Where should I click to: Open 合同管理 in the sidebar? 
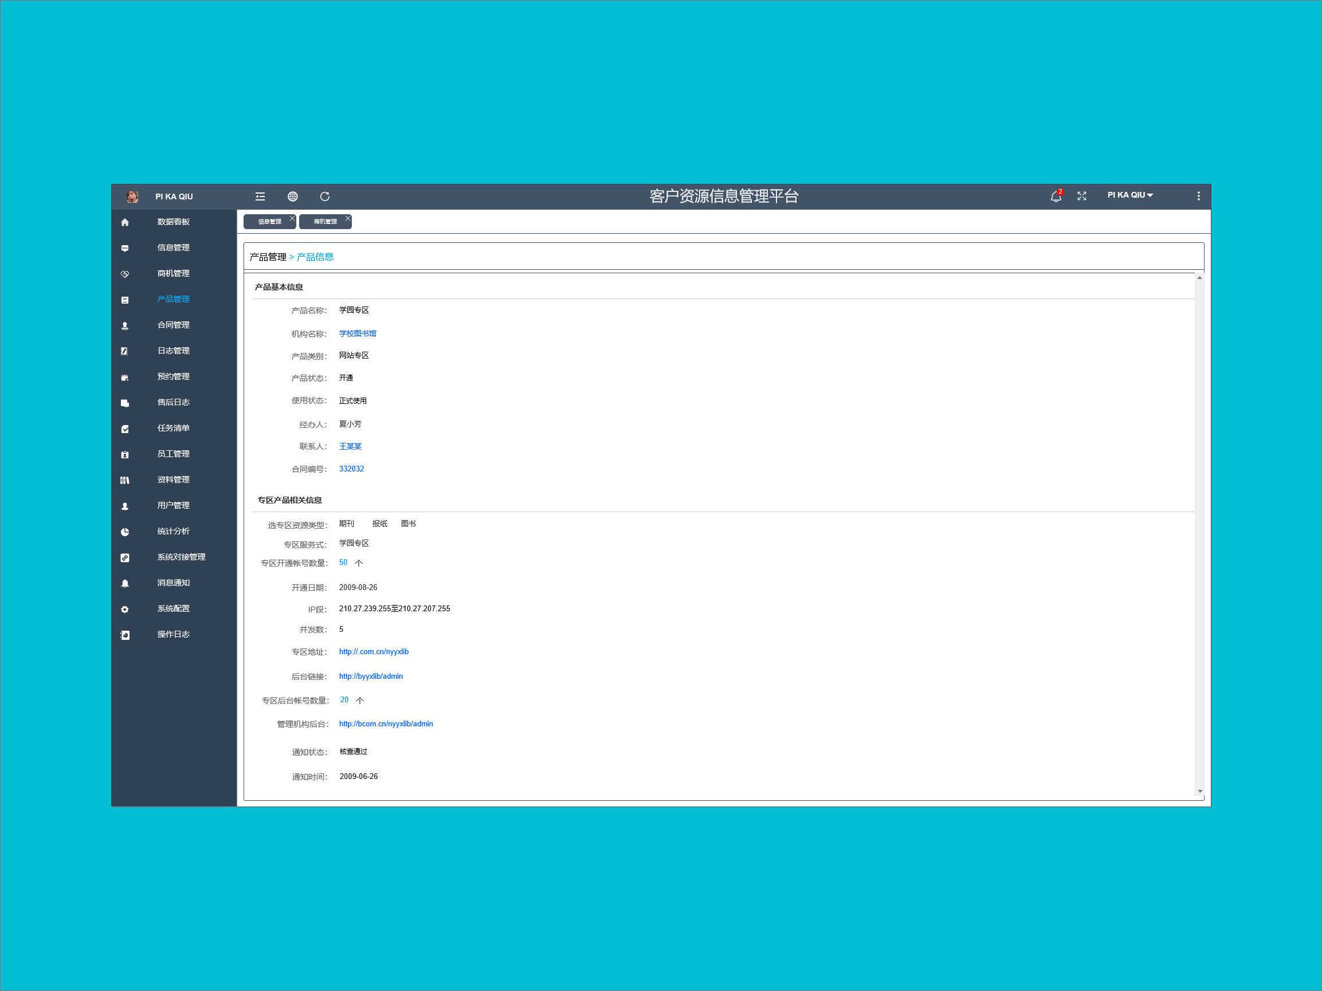pyautogui.click(x=173, y=325)
